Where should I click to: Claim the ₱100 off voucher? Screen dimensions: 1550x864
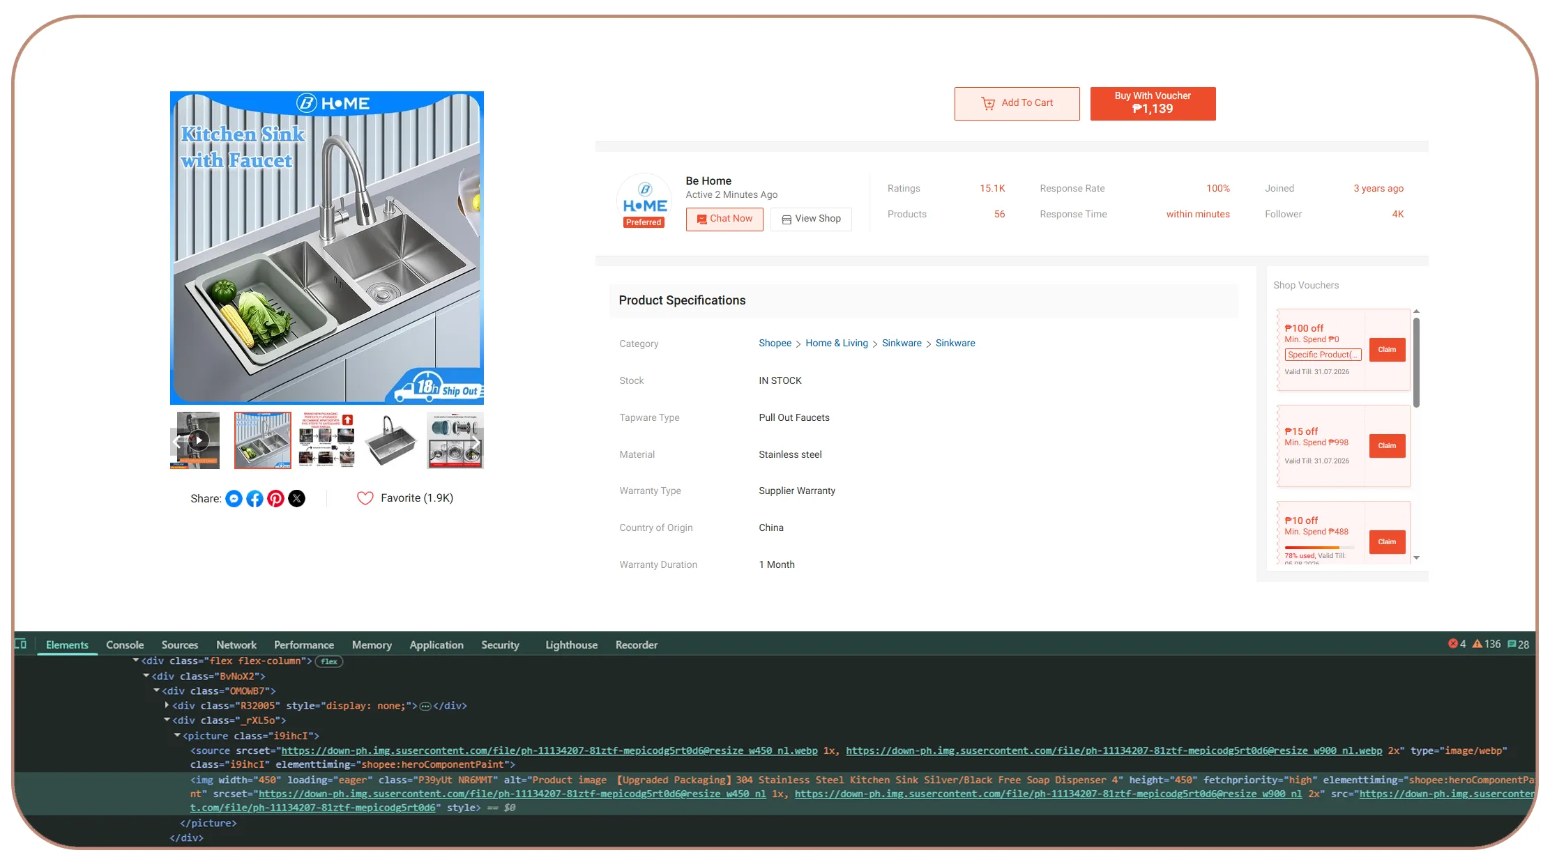[x=1387, y=350]
